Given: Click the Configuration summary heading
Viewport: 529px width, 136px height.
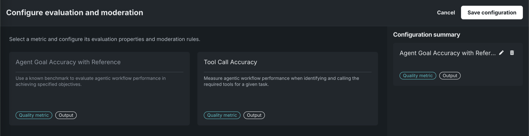Looking at the screenshot, I should [426, 34].
